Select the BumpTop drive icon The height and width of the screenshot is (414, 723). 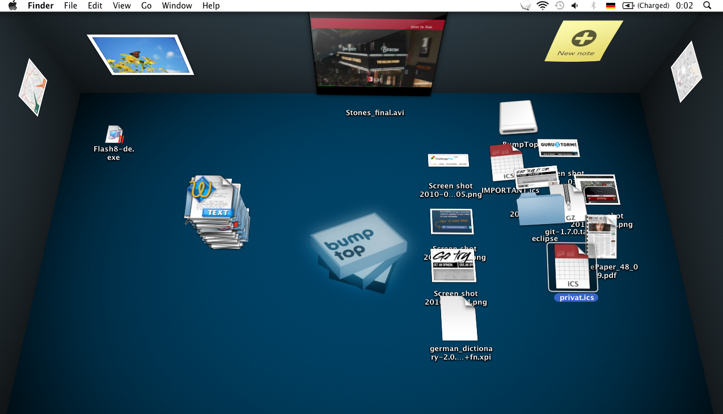pos(518,118)
